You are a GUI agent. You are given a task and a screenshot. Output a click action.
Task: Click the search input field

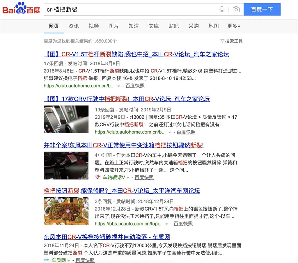pyautogui.click(x=131, y=9)
